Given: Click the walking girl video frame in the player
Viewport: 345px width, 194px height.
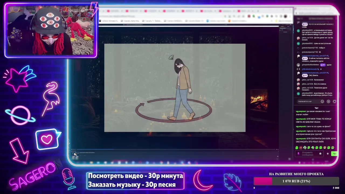Looking at the screenshot, I should (175, 88).
